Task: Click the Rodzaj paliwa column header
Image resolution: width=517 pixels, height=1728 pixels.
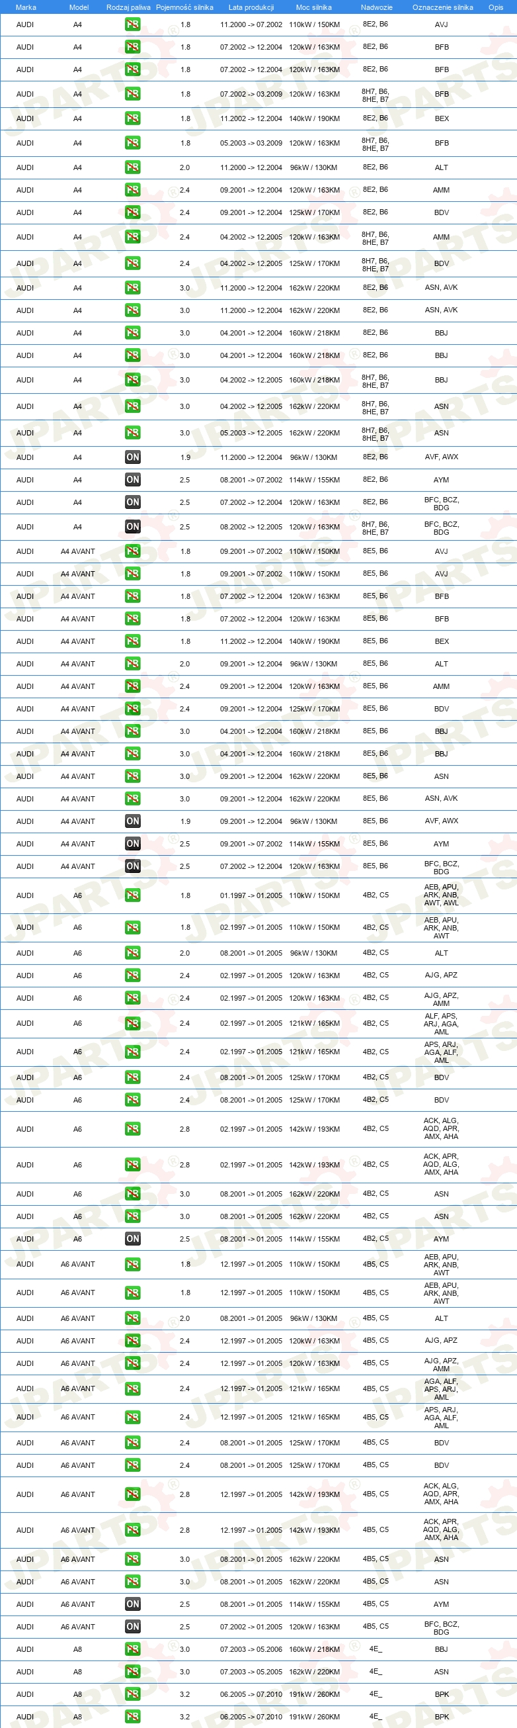Action: (128, 7)
